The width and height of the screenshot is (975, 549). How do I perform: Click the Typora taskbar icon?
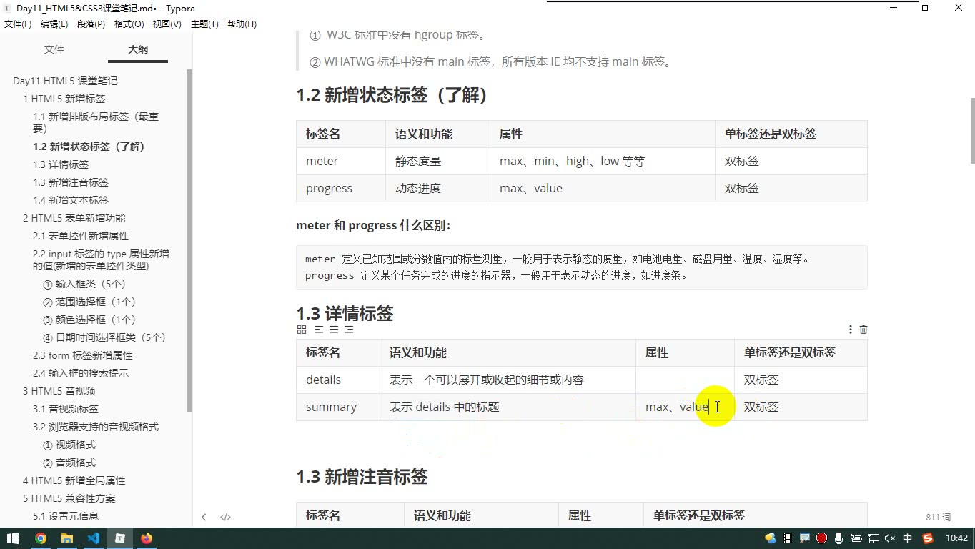tap(120, 538)
